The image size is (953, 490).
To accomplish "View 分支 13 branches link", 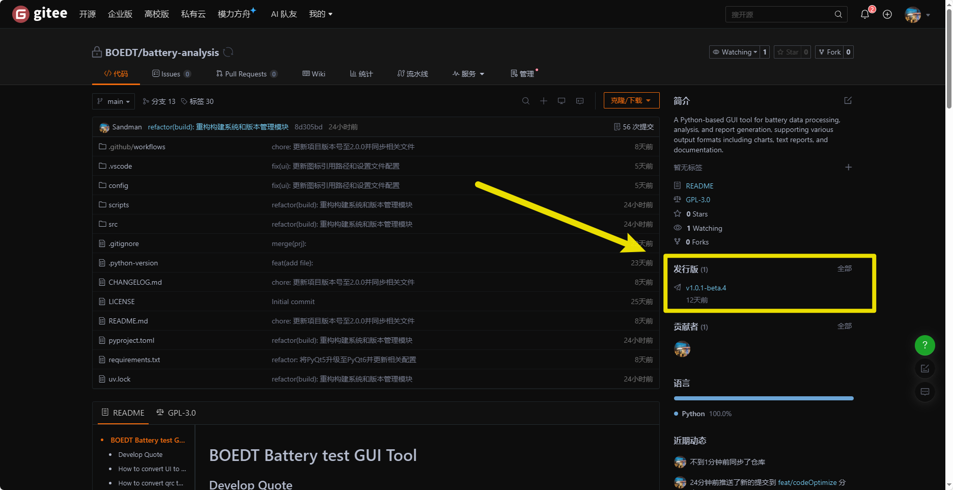I will tap(159, 101).
